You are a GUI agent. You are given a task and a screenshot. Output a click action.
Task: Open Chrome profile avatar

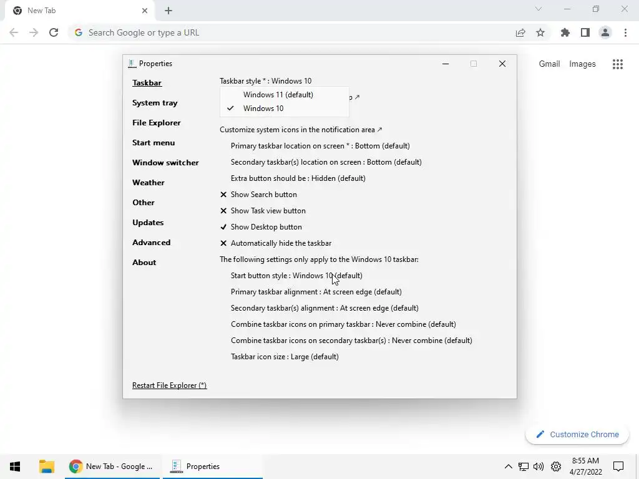click(x=605, y=32)
